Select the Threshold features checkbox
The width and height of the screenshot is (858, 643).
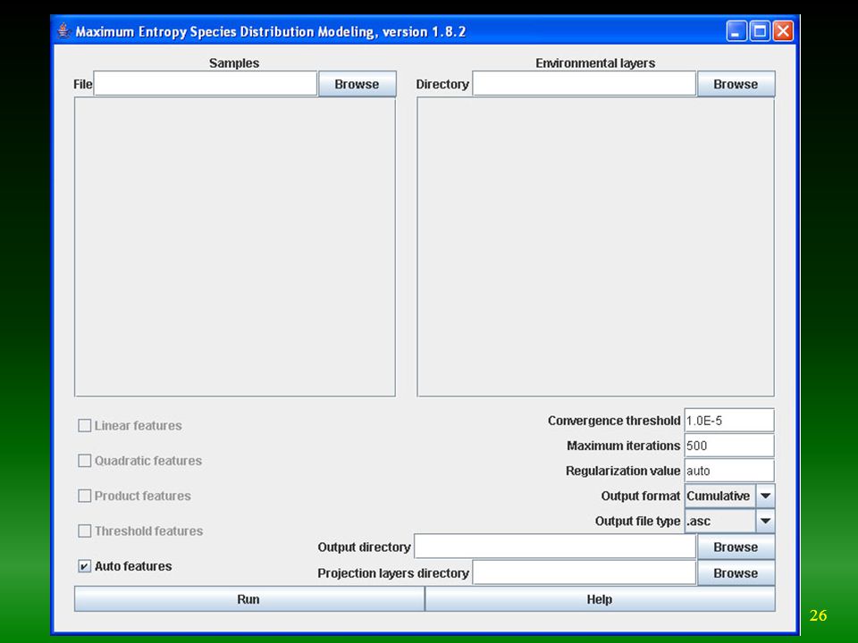84,530
